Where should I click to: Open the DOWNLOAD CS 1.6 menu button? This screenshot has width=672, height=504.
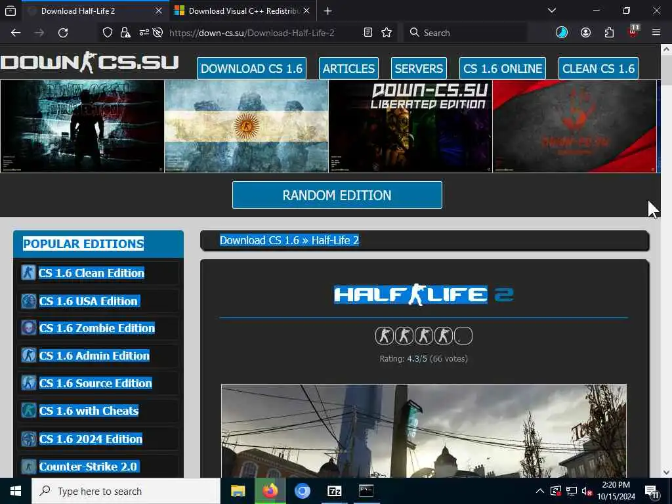[251, 68]
